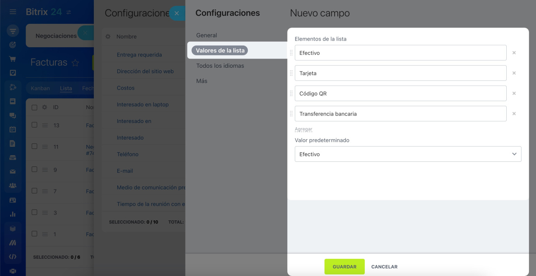Open the Todos los idiomas section
536x276 pixels.
220,66
